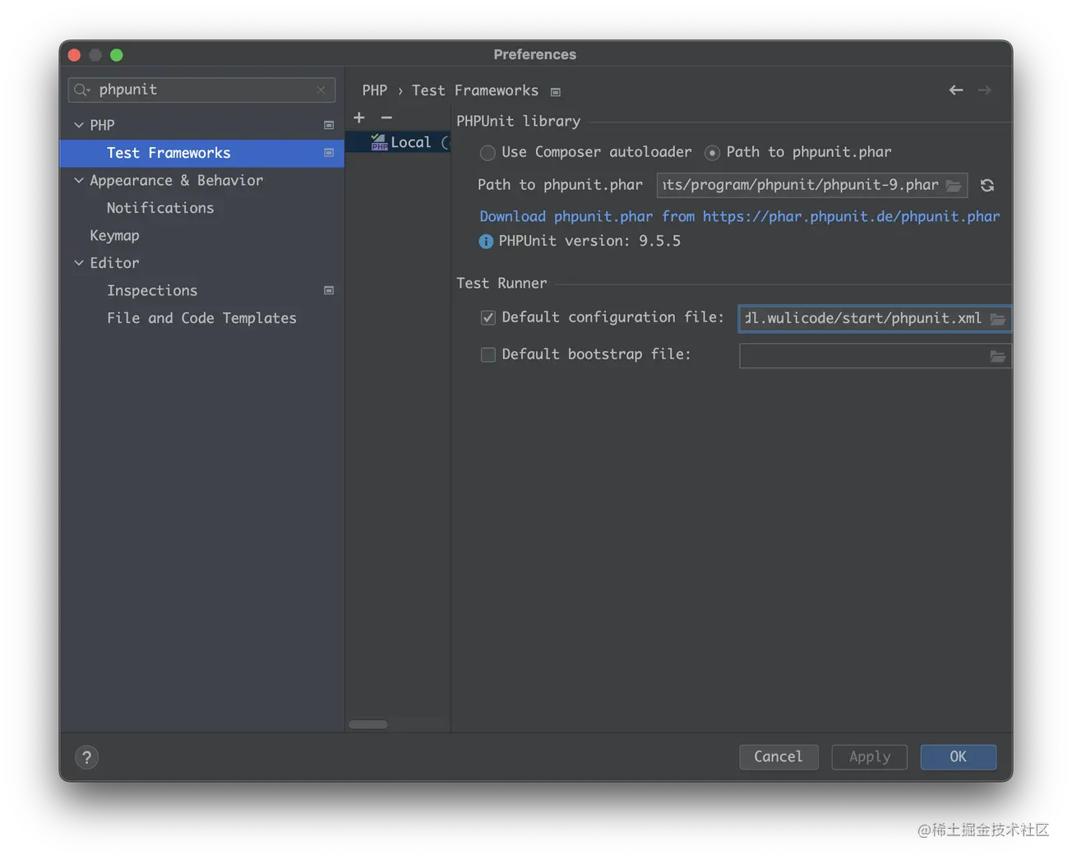1072x860 pixels.
Task: Open Download phpunit.phar link
Action: 740,216
